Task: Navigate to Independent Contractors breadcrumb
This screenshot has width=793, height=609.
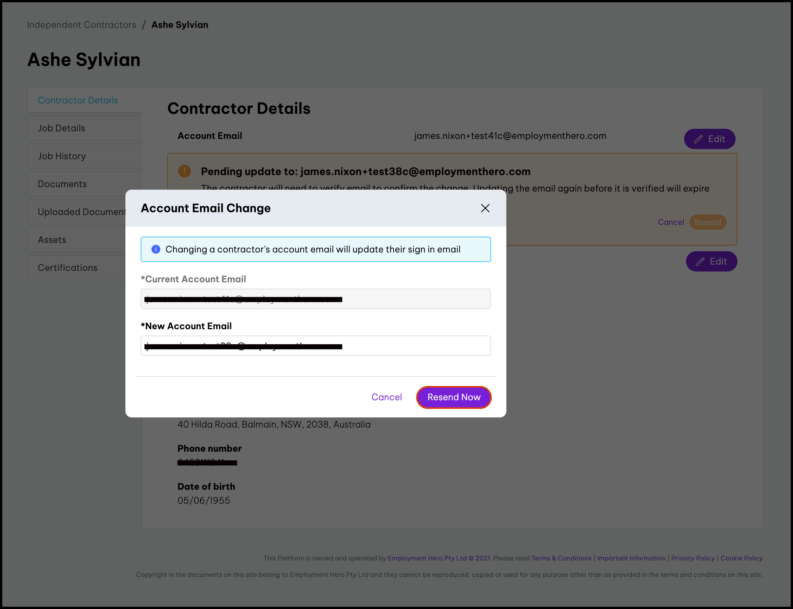Action: click(x=81, y=25)
